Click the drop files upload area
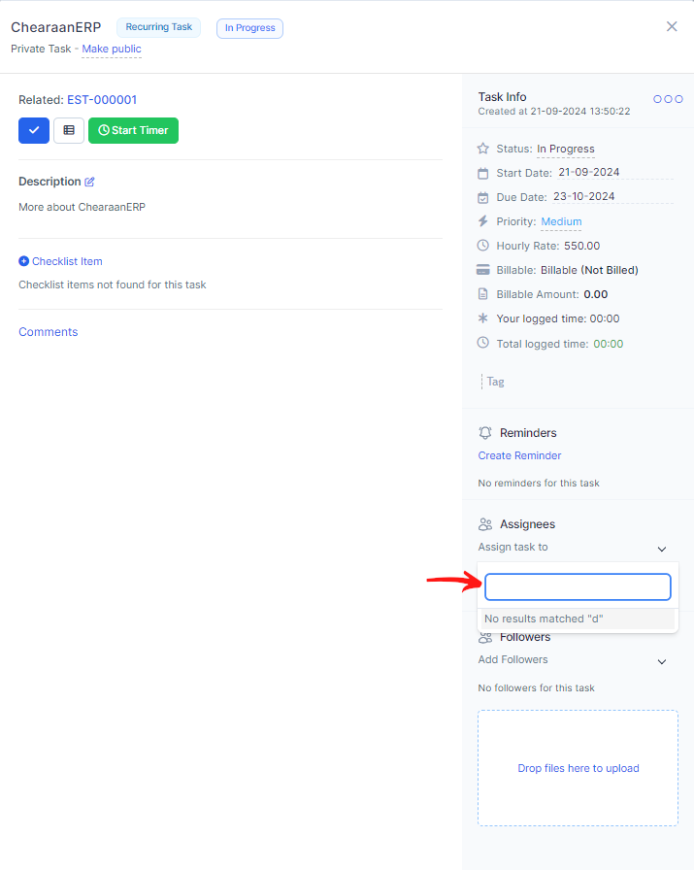 (x=578, y=768)
